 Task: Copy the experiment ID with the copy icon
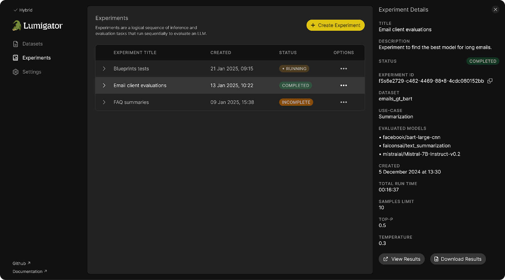click(x=490, y=81)
